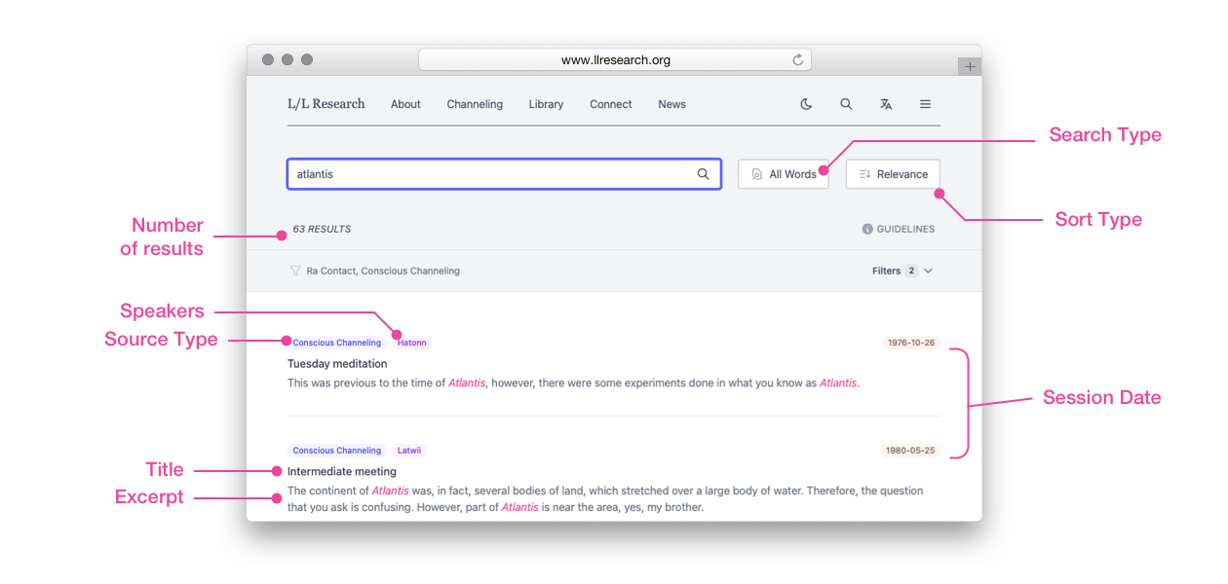1228x584 pixels.
Task: Open the language translation icon
Action: [886, 104]
